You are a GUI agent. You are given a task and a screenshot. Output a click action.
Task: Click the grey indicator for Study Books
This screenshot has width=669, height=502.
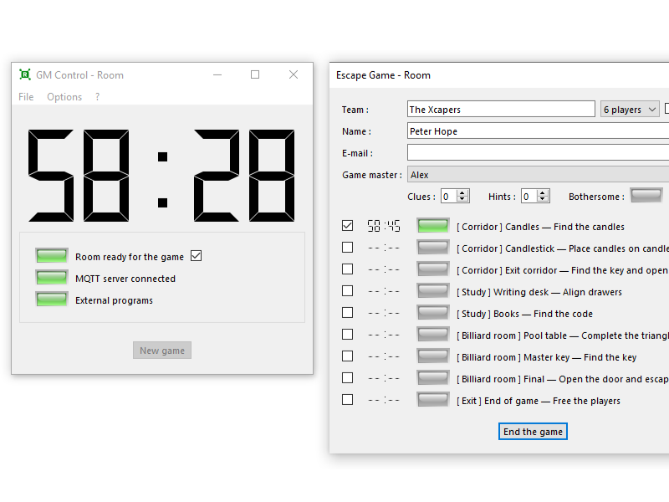[x=433, y=313]
